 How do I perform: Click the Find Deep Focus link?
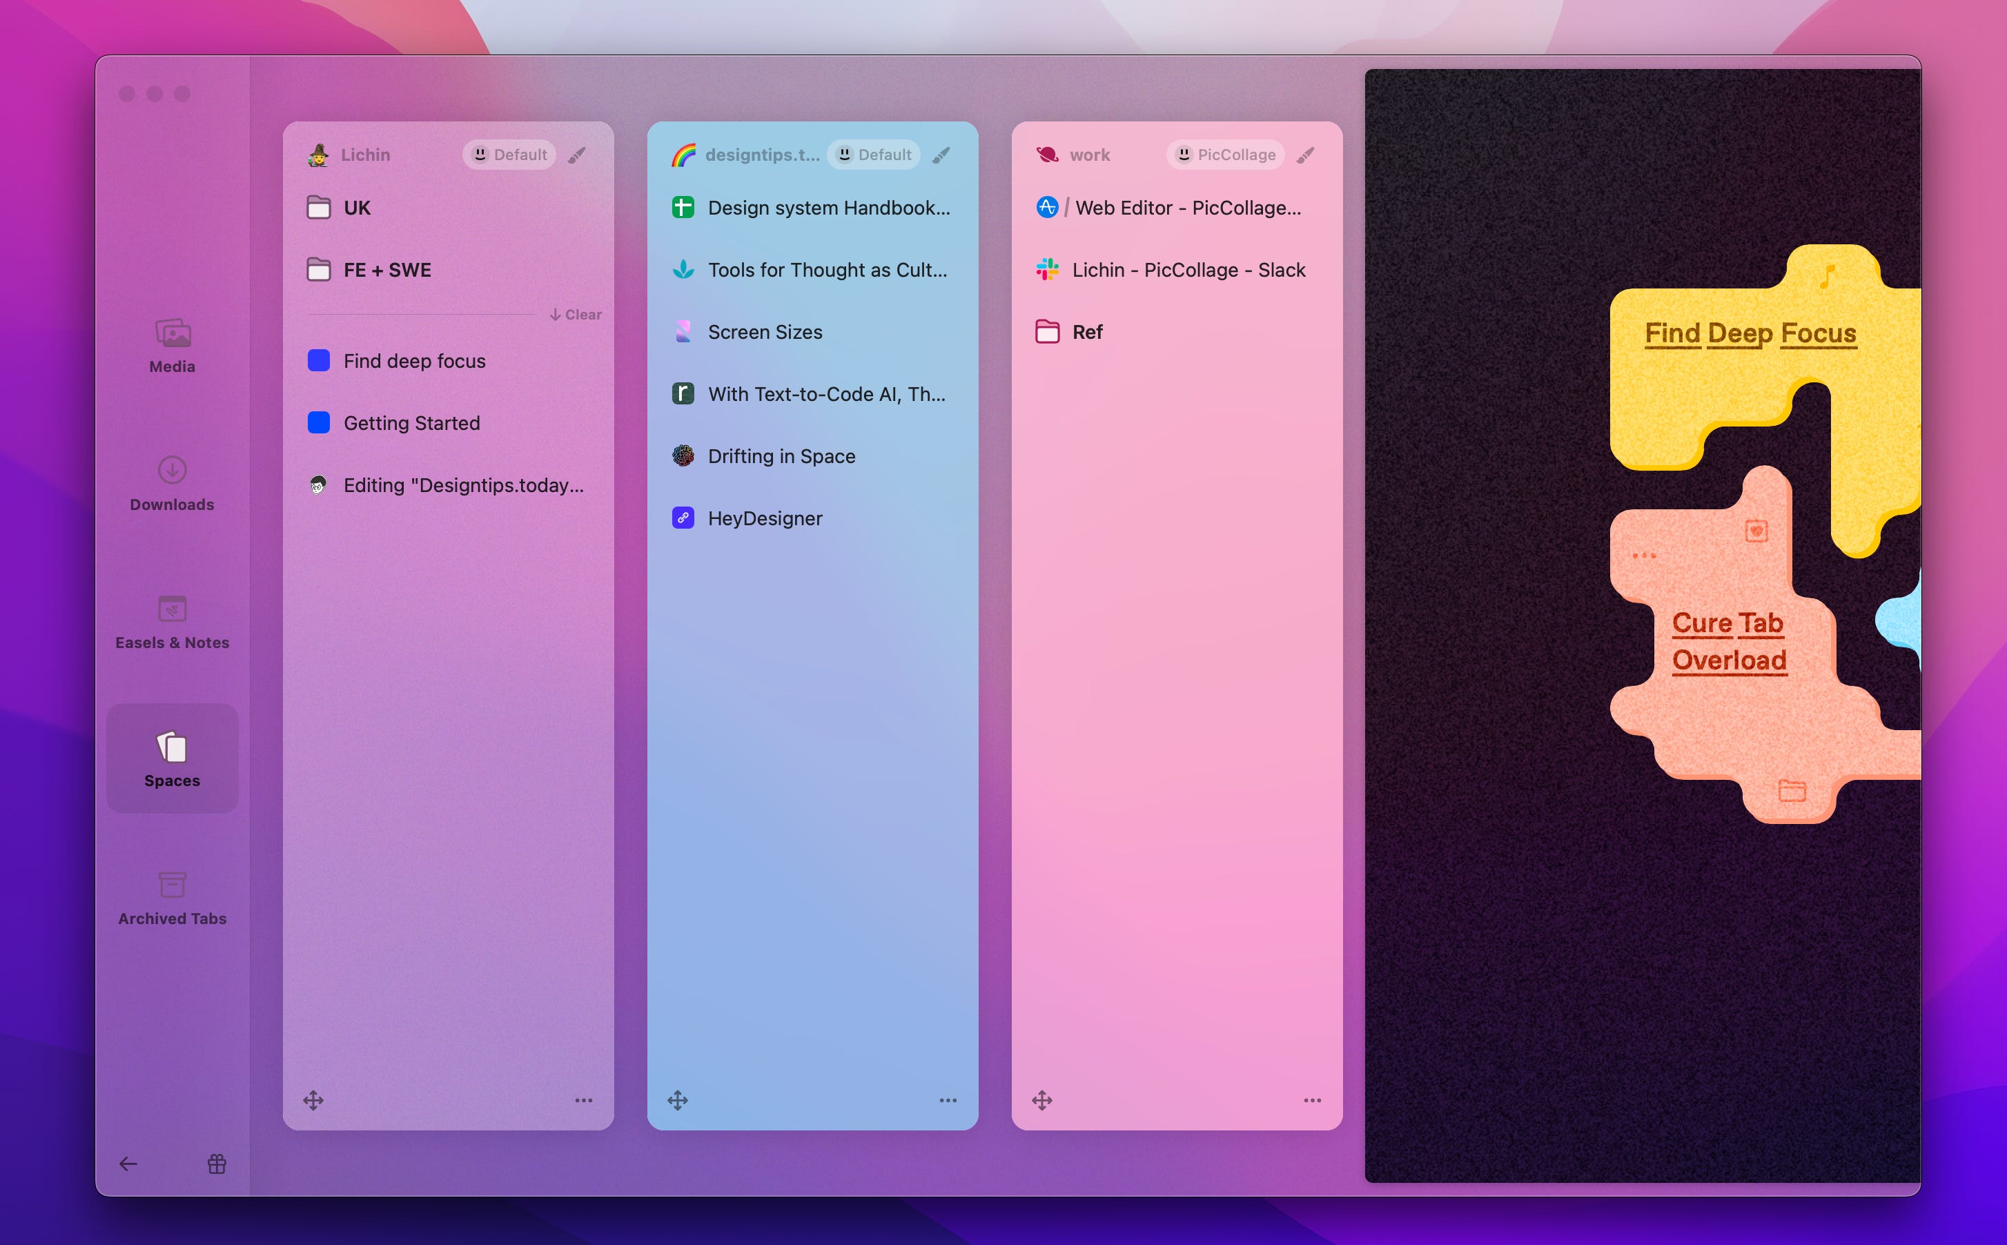pos(1750,333)
